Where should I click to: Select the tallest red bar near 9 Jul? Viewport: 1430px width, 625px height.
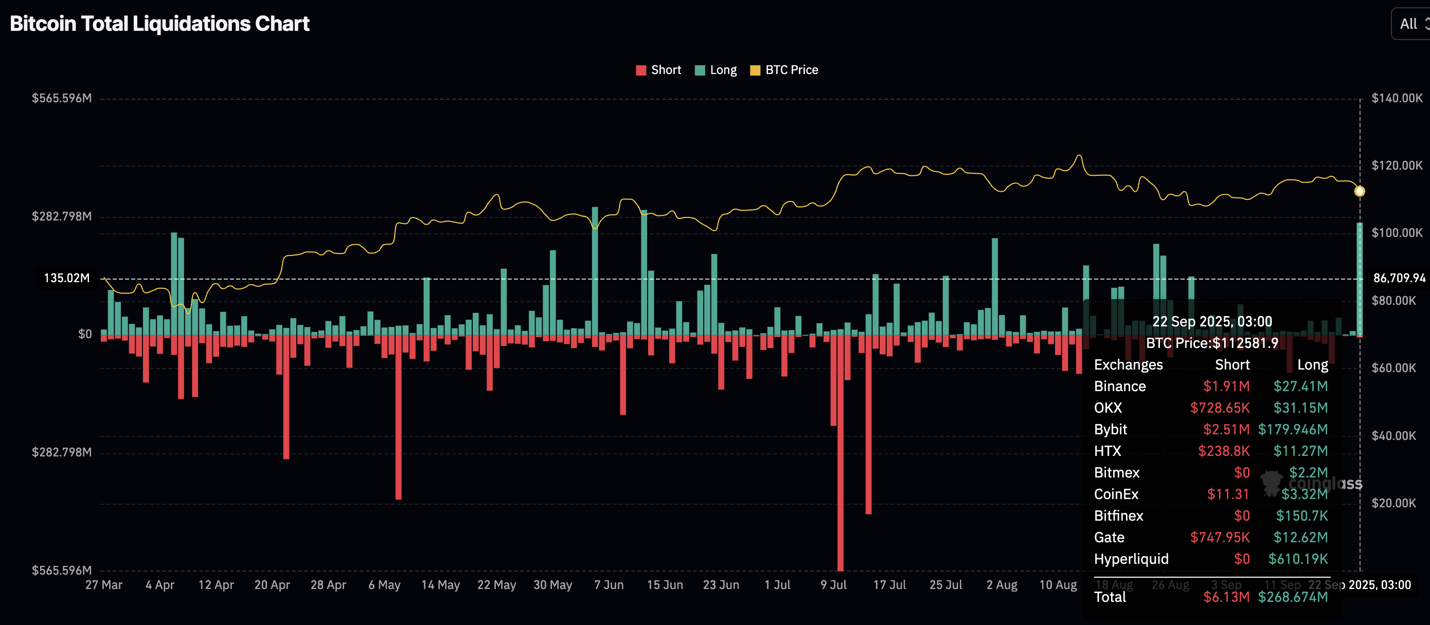[841, 452]
